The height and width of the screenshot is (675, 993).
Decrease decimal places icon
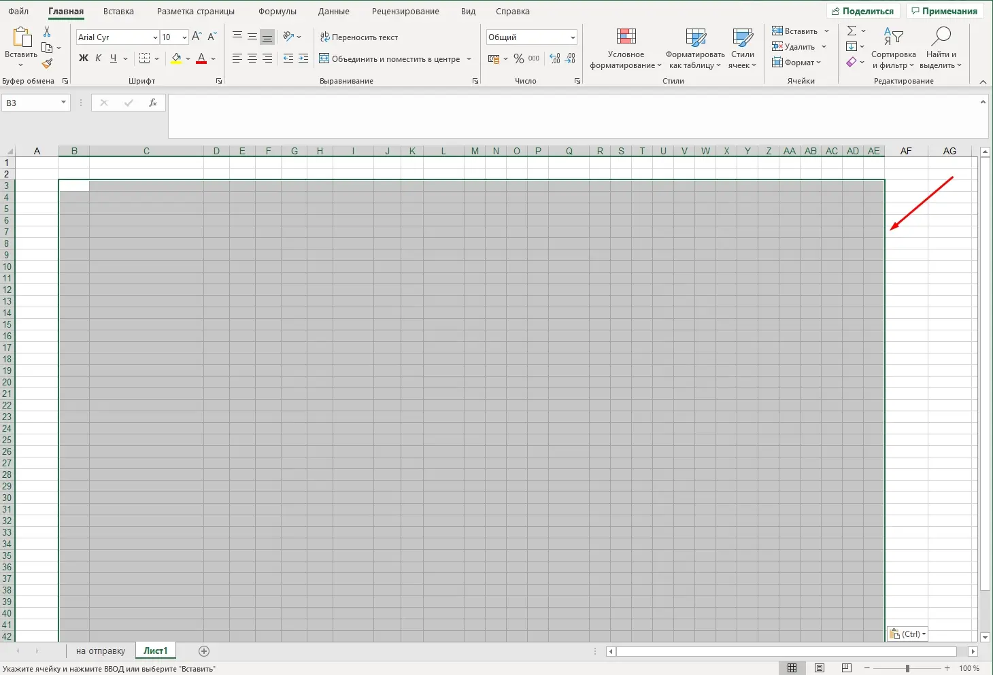571,58
